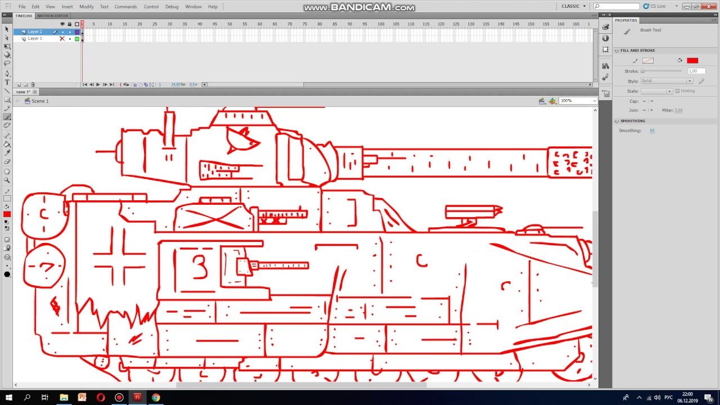
Task: Open the stage zoom 100% dropdown
Action: (x=578, y=101)
